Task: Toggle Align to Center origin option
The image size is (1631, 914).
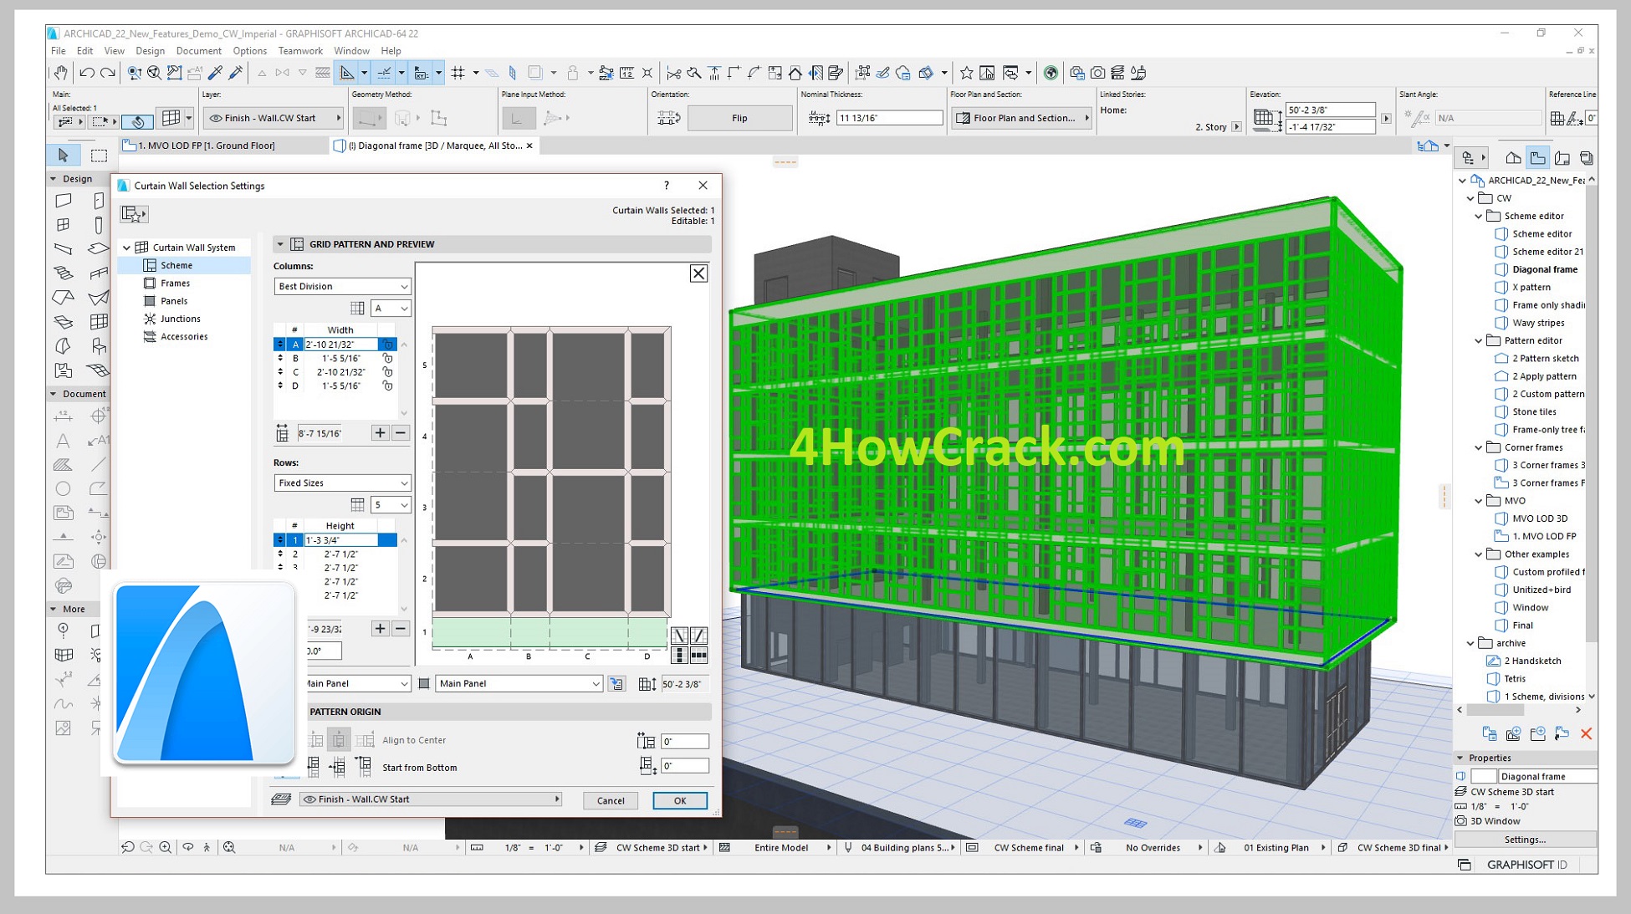Action: 339,740
